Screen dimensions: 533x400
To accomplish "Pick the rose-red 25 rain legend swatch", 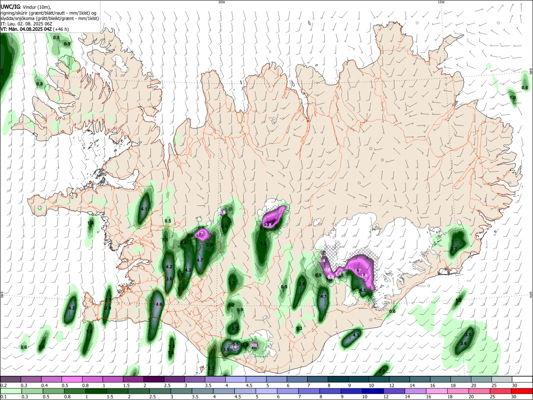I will pos(501,391).
